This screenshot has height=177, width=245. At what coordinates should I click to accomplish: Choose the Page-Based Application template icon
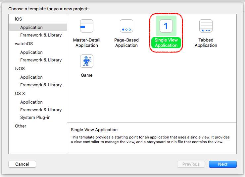[x=126, y=26]
